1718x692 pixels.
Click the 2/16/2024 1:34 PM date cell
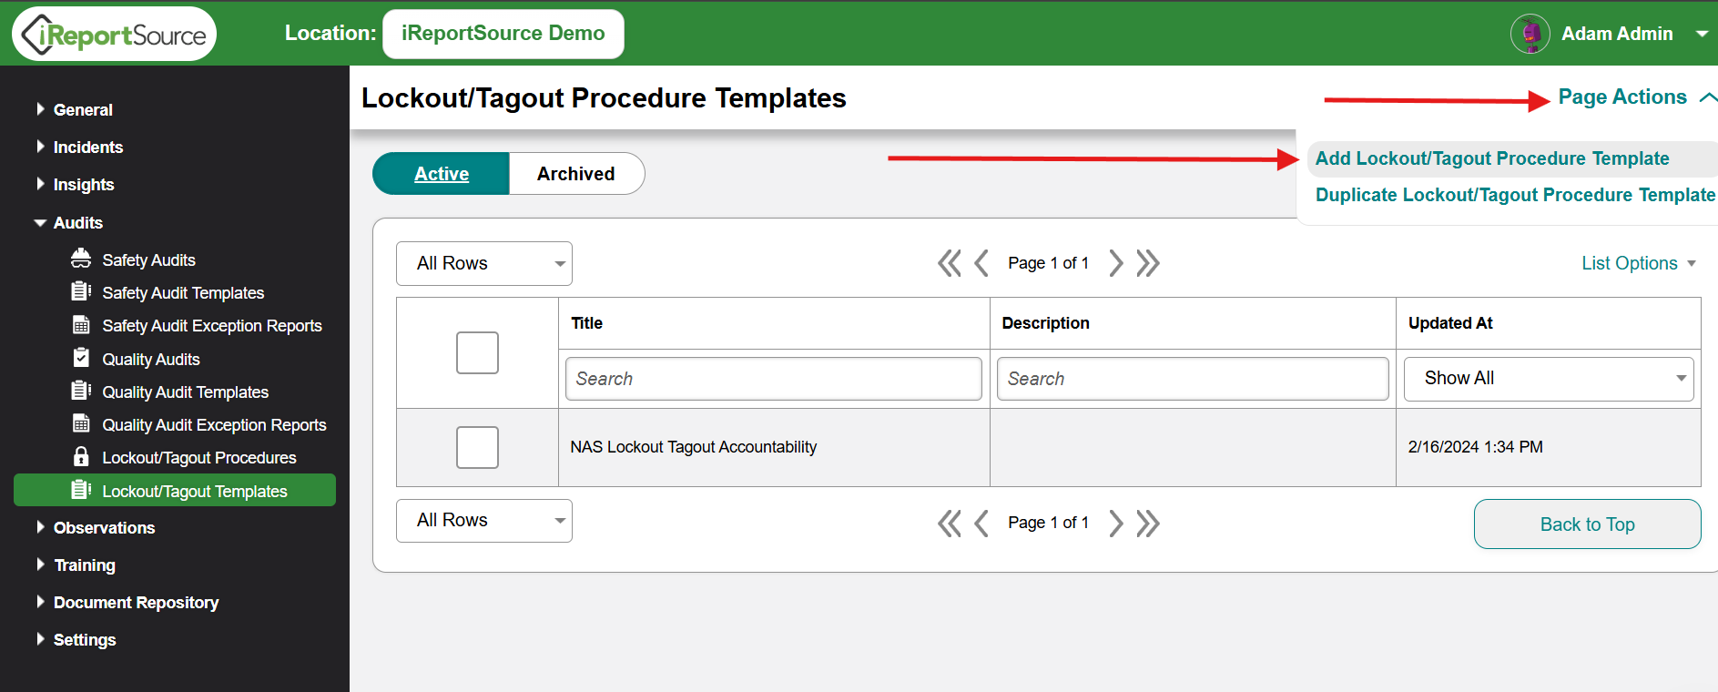point(1475,447)
